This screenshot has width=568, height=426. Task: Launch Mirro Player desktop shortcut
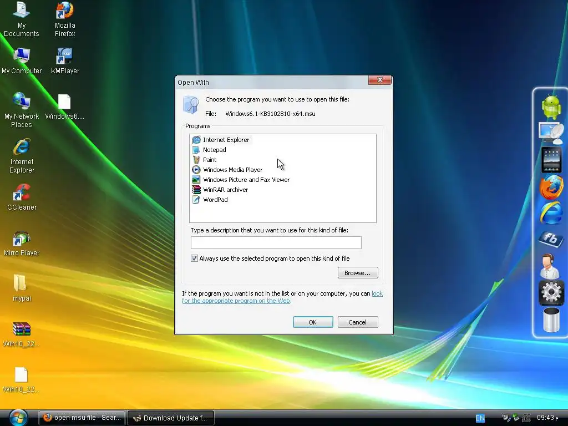pos(22,243)
